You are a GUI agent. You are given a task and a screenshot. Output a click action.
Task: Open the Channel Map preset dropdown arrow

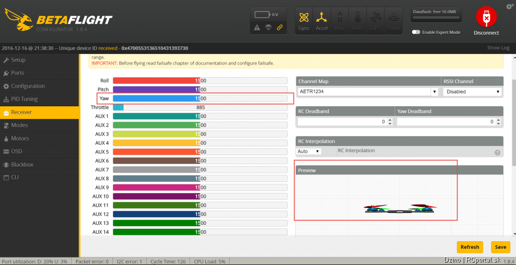click(x=435, y=92)
